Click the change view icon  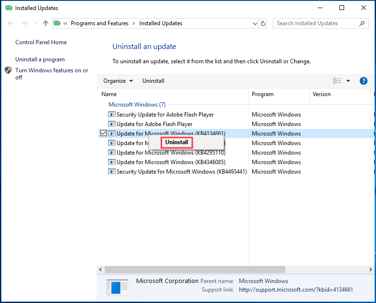point(337,81)
